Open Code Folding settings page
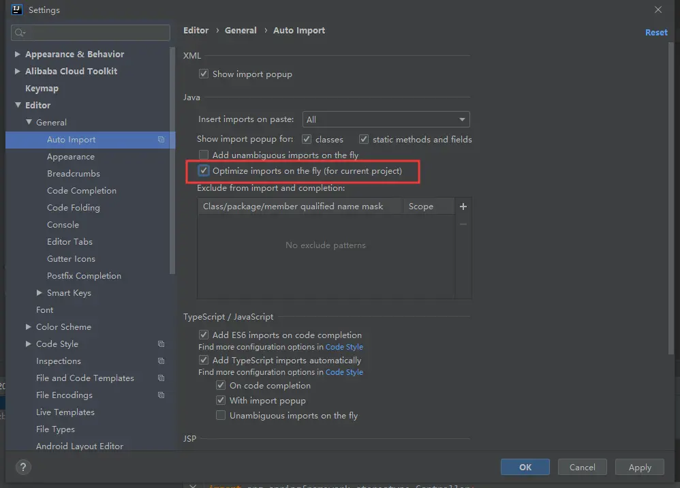This screenshot has width=680, height=488. [74, 208]
